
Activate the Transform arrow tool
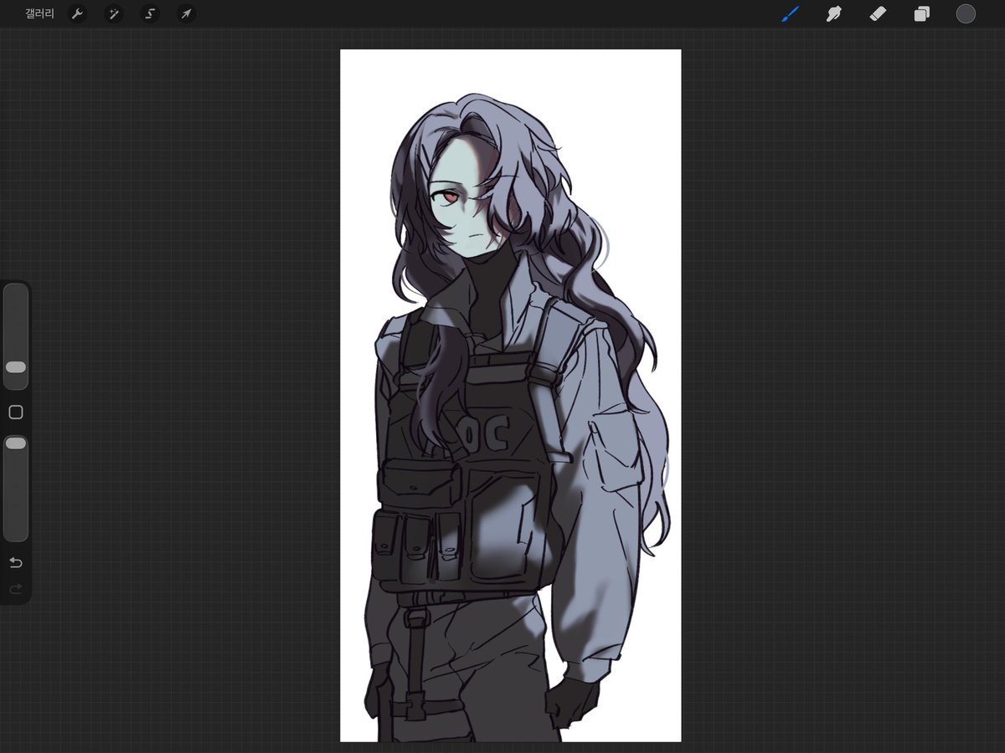click(x=186, y=13)
